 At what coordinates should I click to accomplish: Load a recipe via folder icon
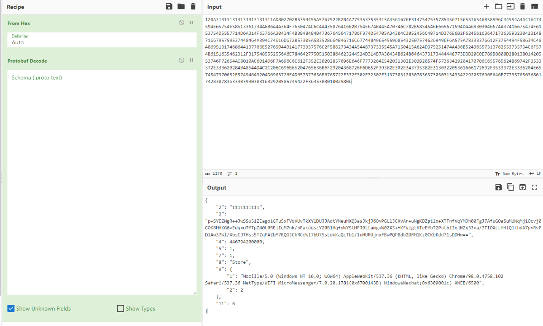[x=181, y=7]
